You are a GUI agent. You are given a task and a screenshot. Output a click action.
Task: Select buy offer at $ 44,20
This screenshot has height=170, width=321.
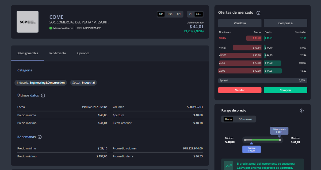[273, 63]
